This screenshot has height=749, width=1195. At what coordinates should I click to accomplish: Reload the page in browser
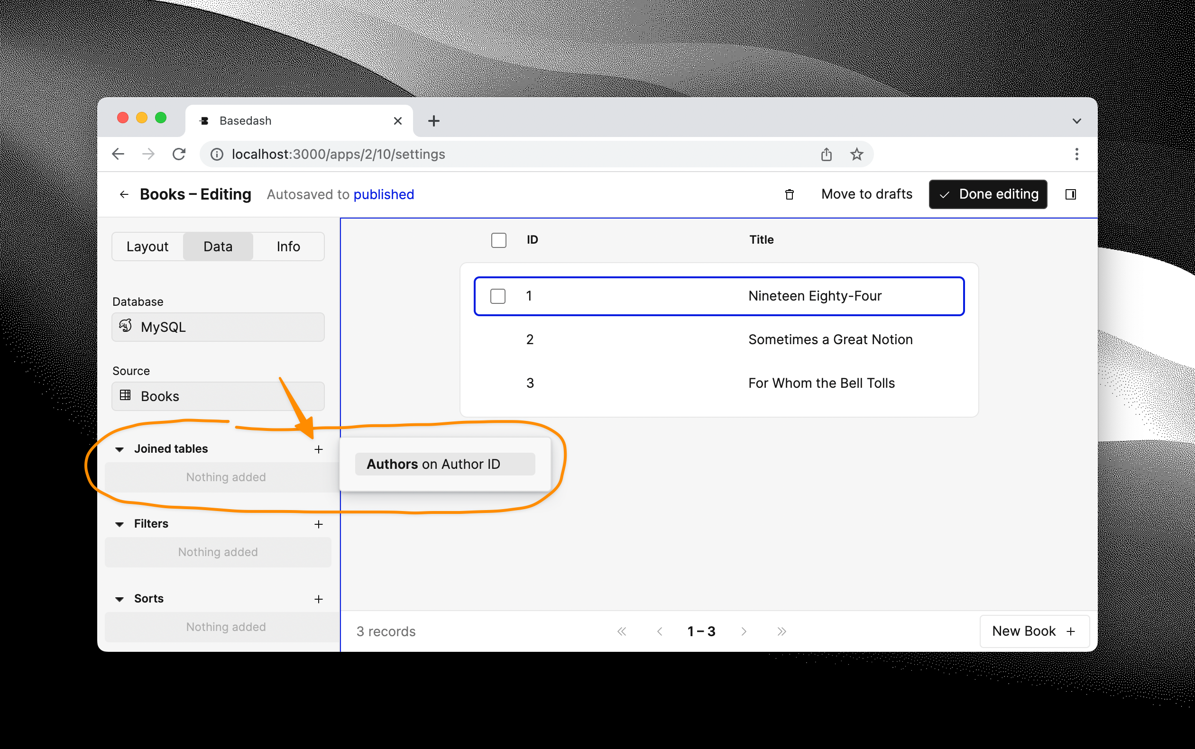[179, 155]
